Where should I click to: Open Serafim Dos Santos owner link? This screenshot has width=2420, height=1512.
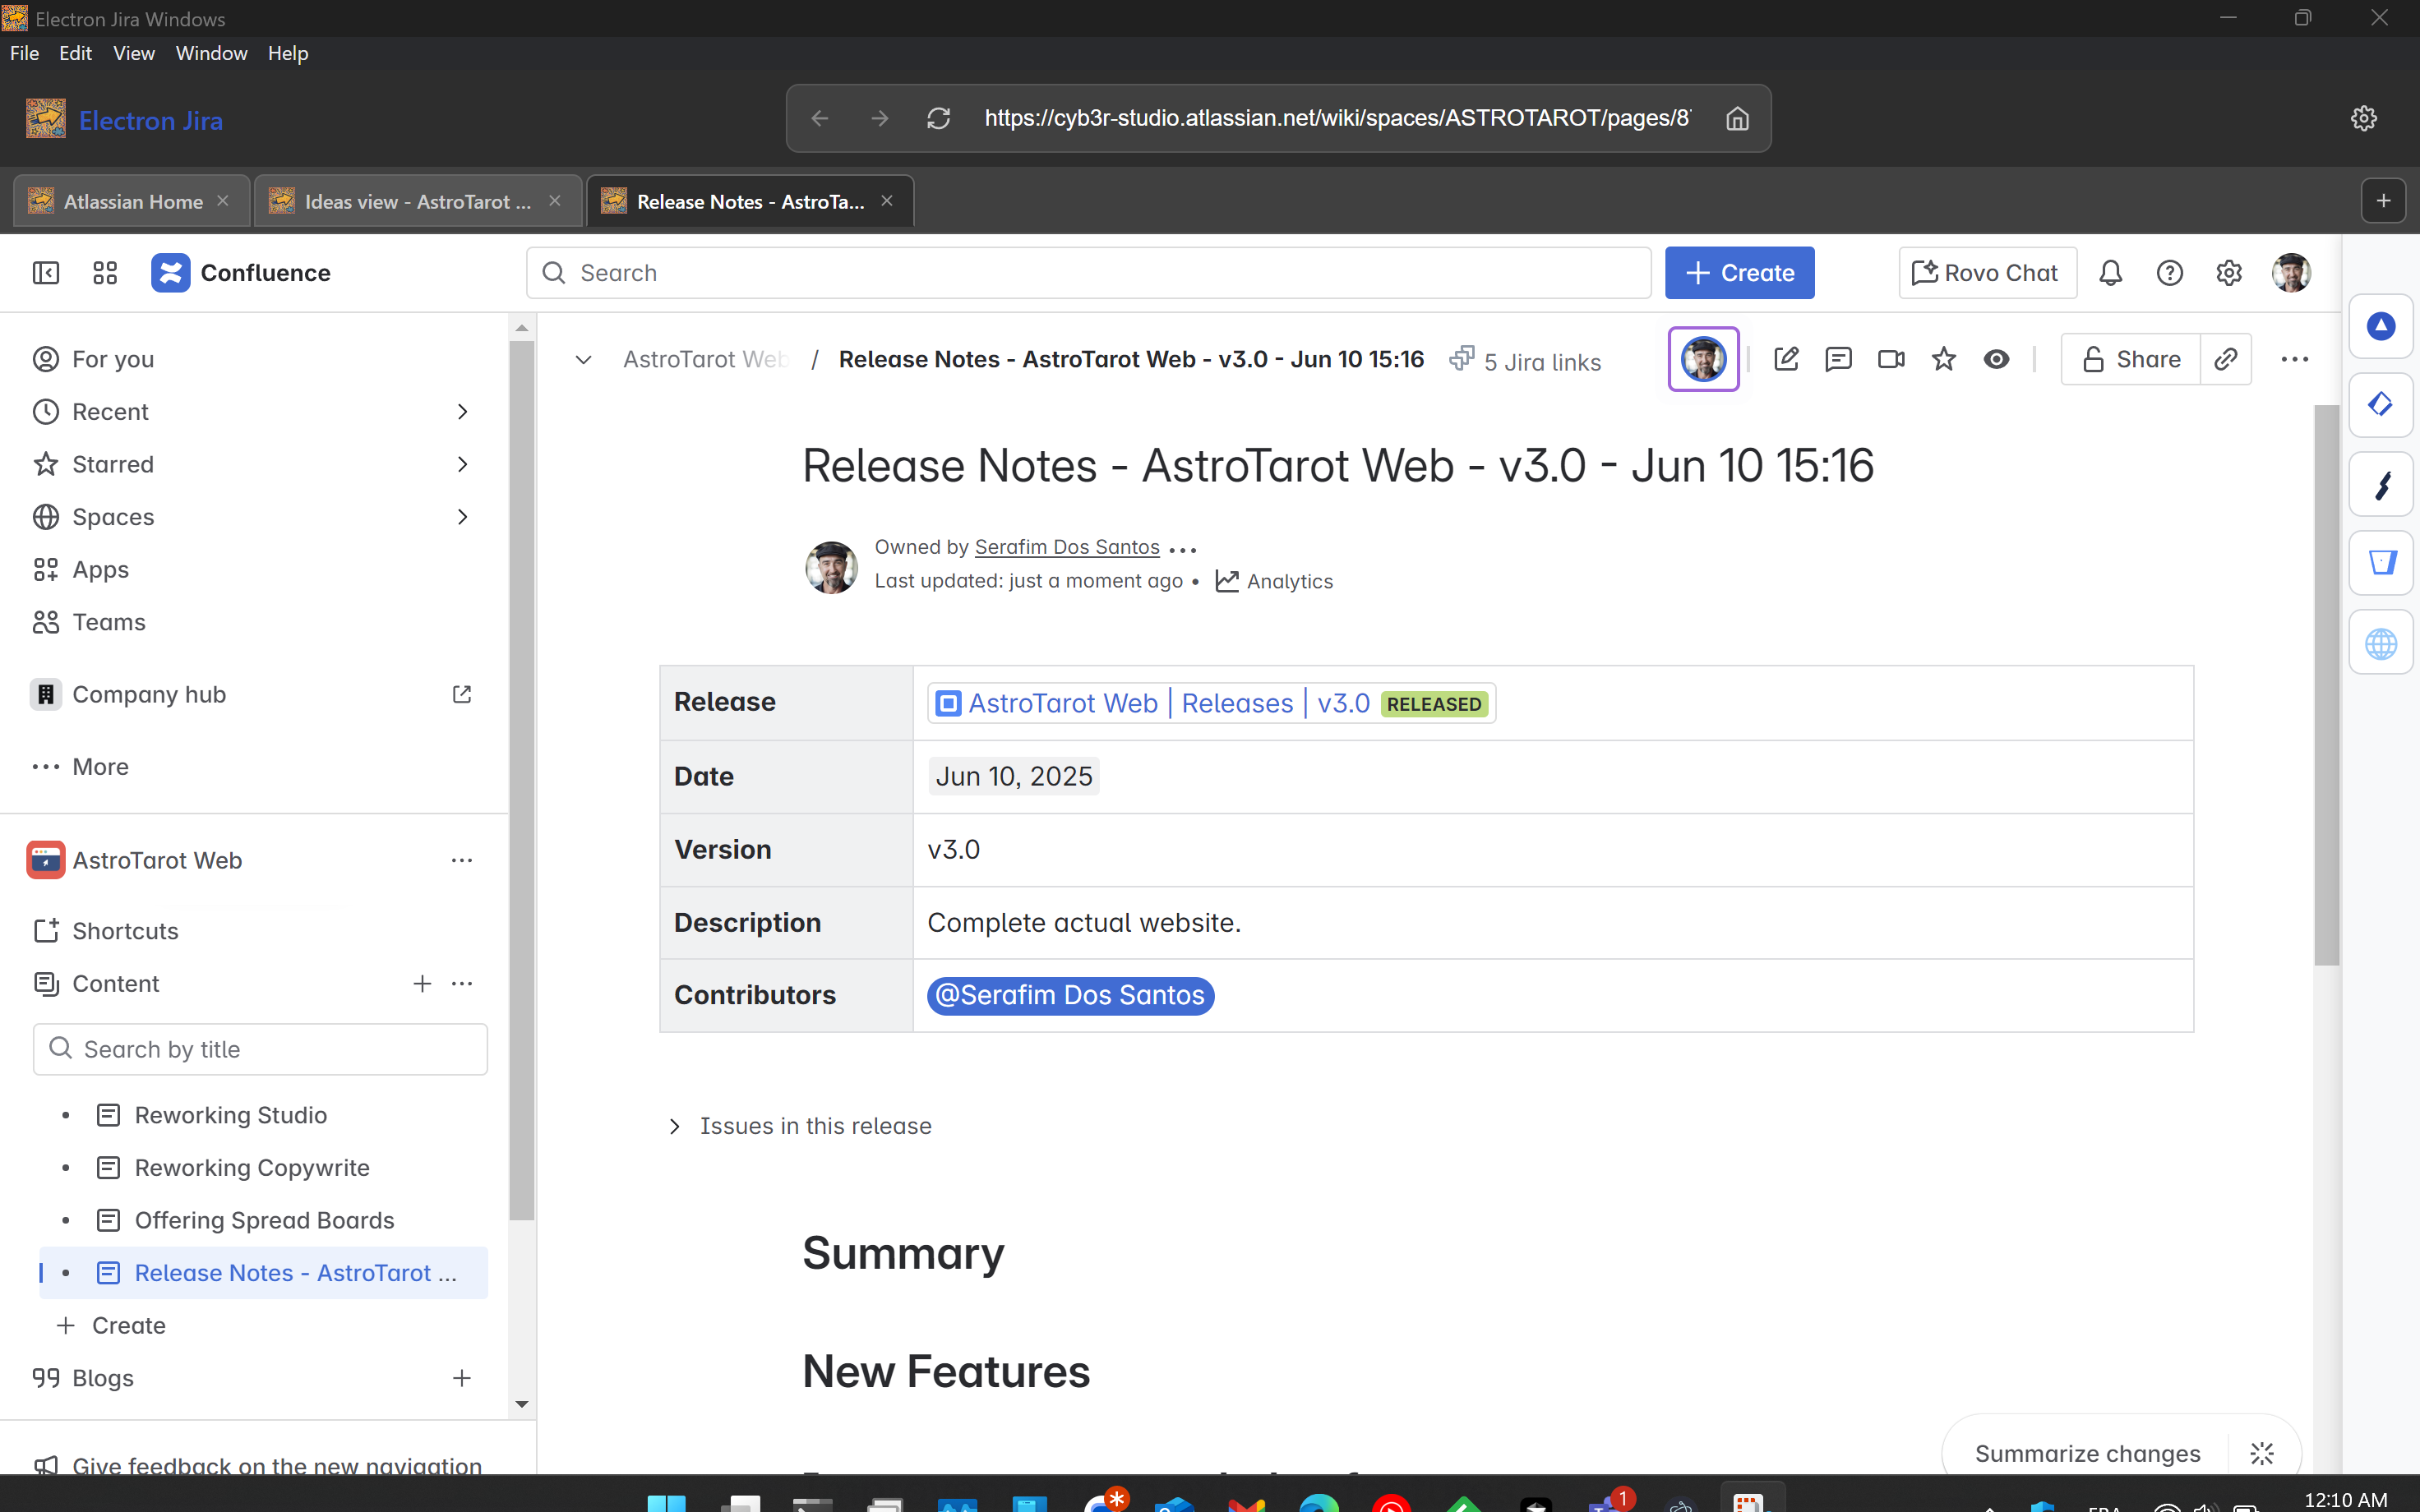[1067, 547]
